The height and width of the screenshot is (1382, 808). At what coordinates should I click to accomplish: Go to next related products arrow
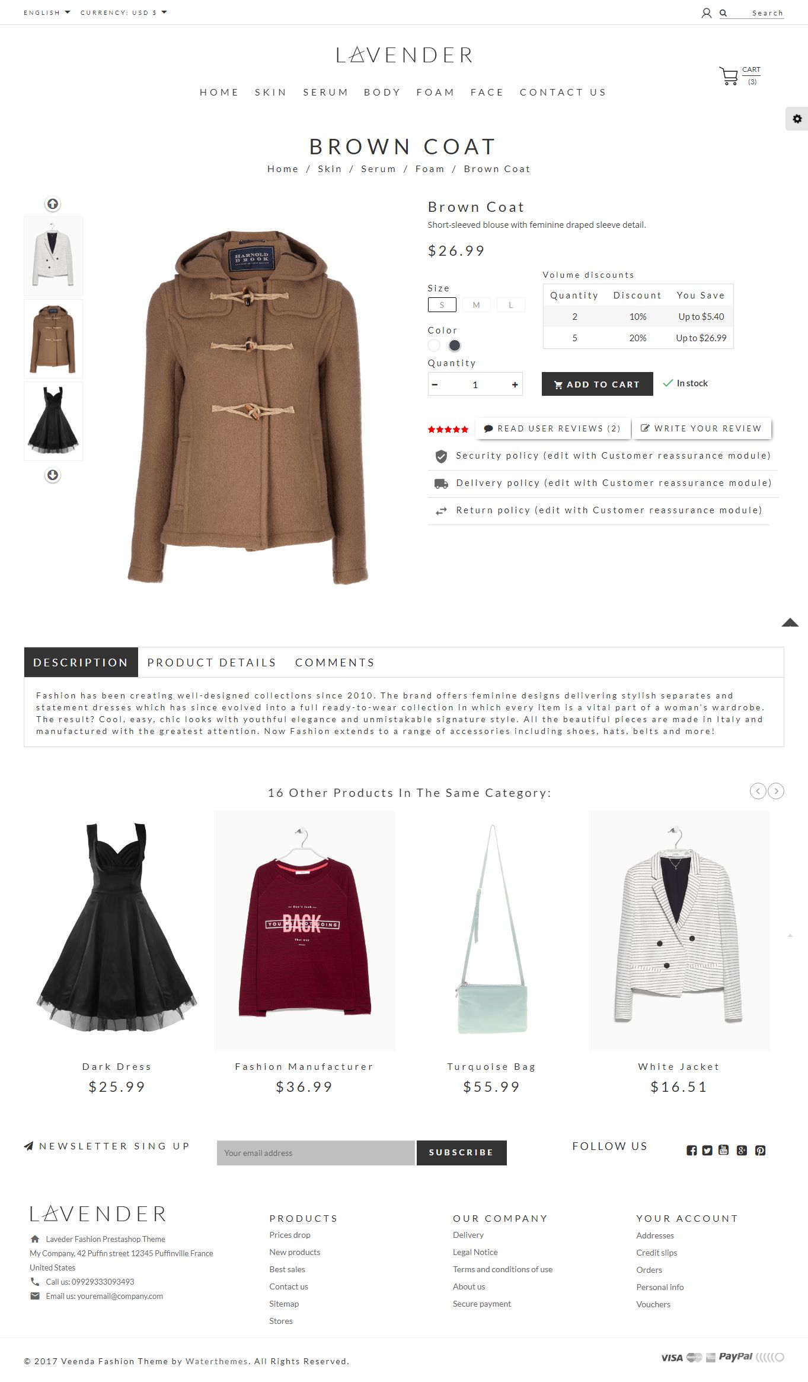[x=776, y=791]
